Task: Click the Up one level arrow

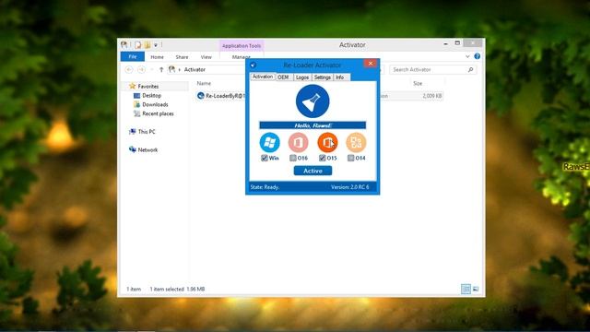Action: pyautogui.click(x=161, y=70)
